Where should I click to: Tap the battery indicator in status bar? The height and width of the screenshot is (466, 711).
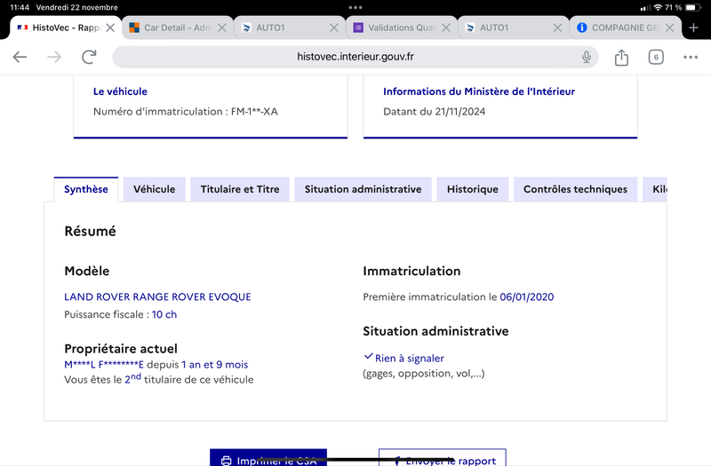[693, 7]
